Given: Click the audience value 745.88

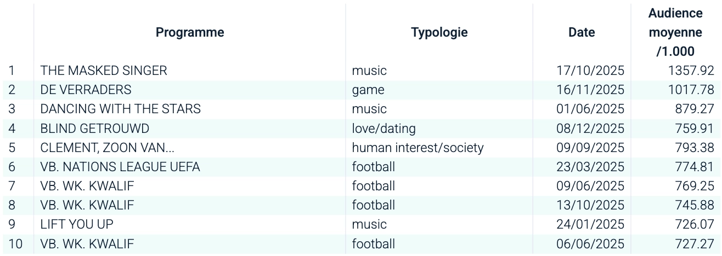Looking at the screenshot, I should [694, 205].
